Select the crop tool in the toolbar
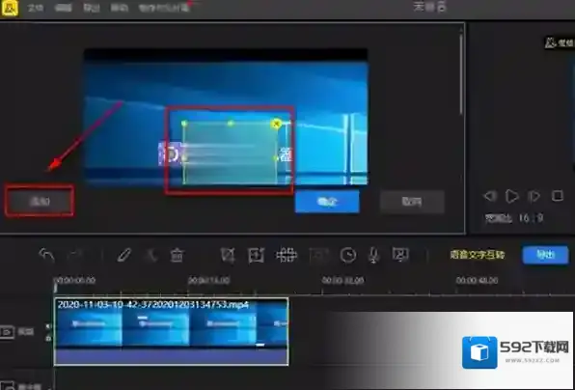Screen dimensions: 575x390 (228, 255)
